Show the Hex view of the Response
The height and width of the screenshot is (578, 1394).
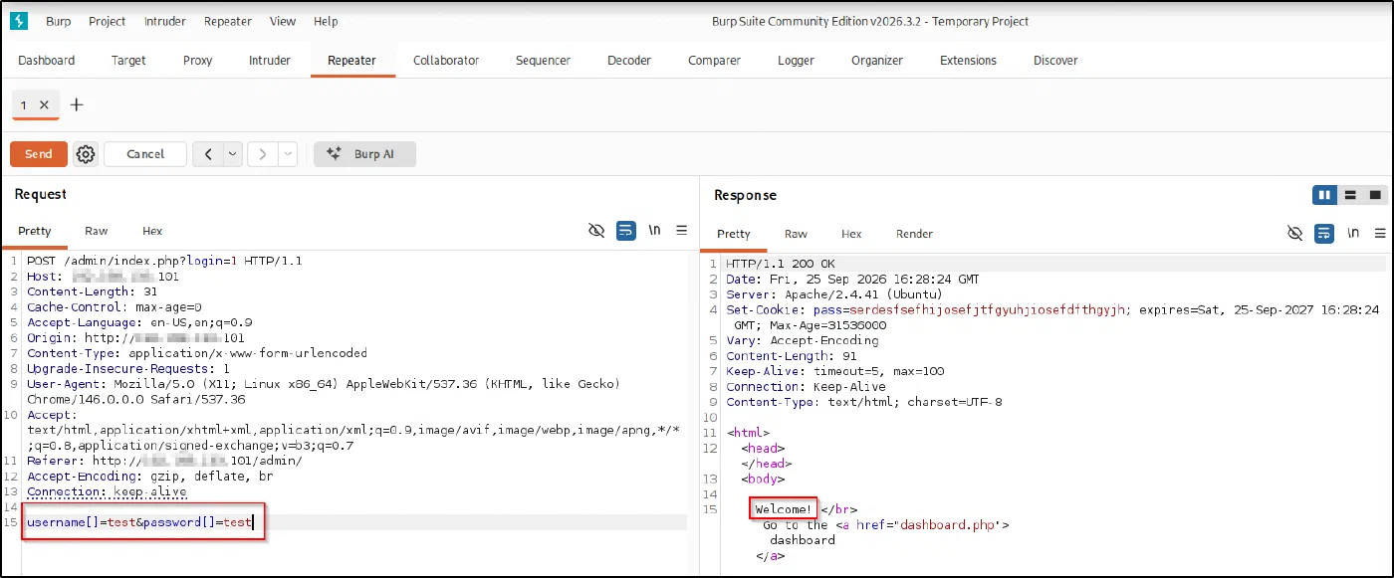[x=851, y=234]
